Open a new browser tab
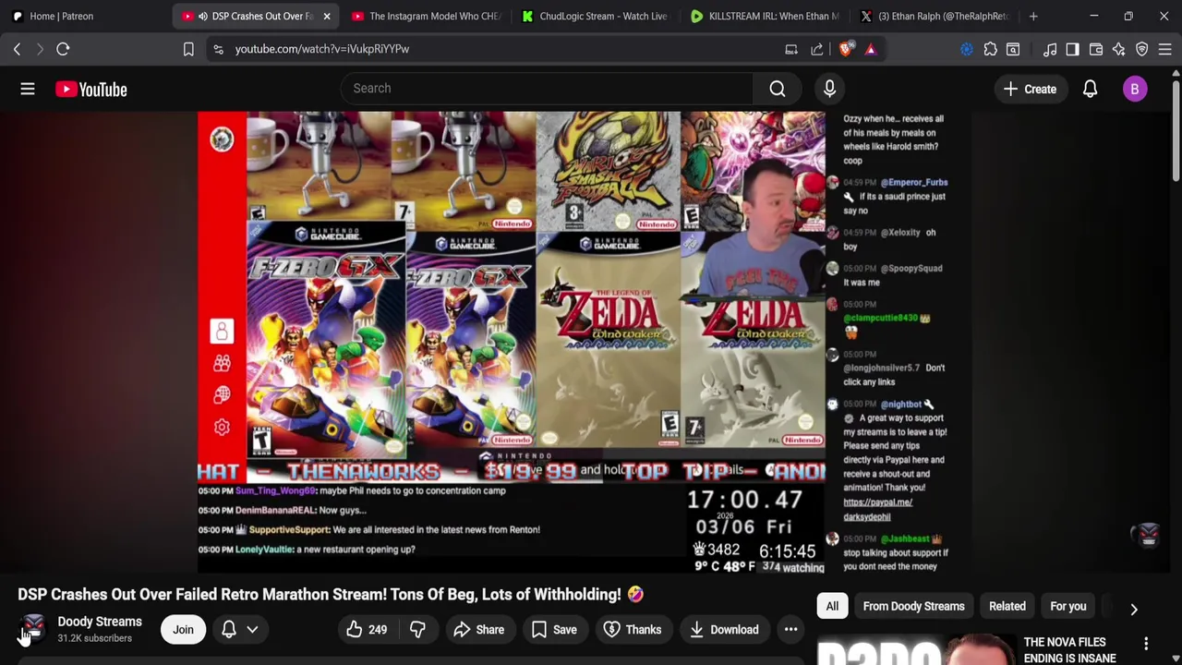Image resolution: width=1182 pixels, height=665 pixels. 1033,16
